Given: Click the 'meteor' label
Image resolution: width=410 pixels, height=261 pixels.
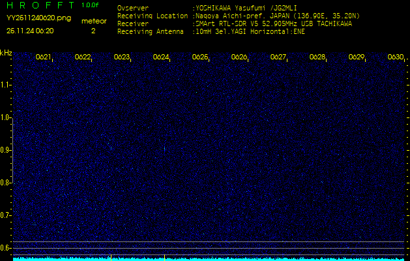Looking at the screenshot, I should tap(94, 22).
